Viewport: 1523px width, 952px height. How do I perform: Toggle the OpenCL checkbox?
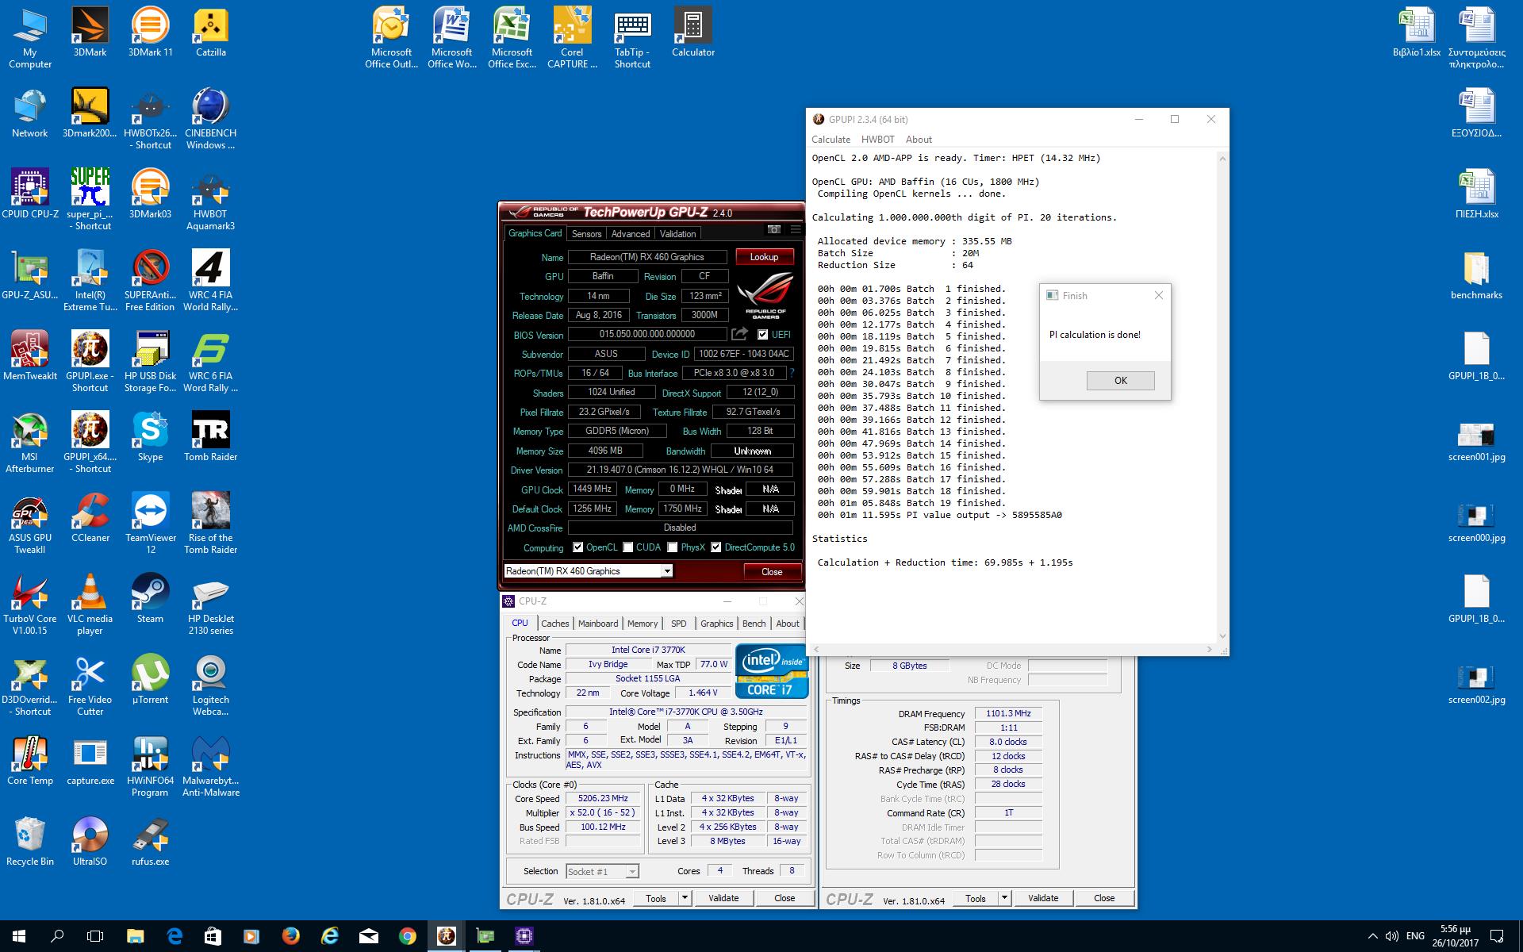578,547
